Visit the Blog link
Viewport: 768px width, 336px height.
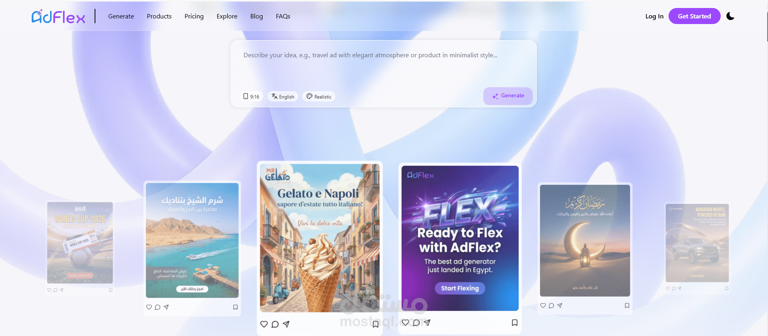click(x=257, y=16)
